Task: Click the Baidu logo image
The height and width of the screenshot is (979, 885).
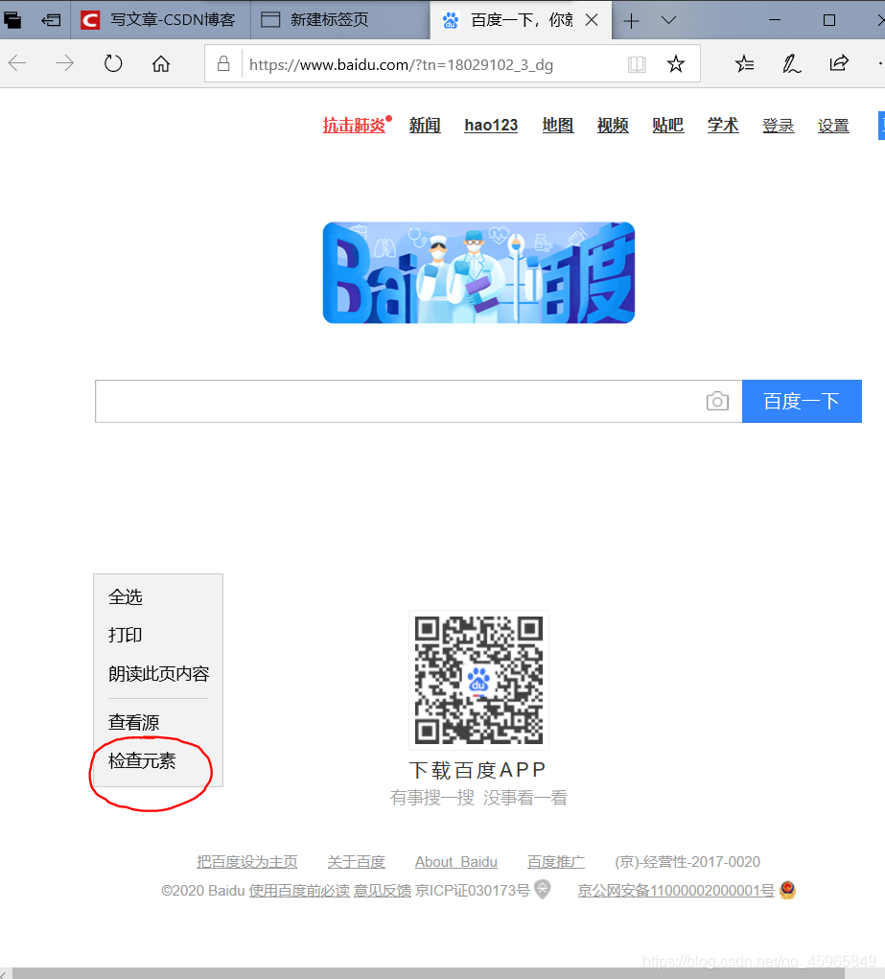Action: tap(478, 273)
